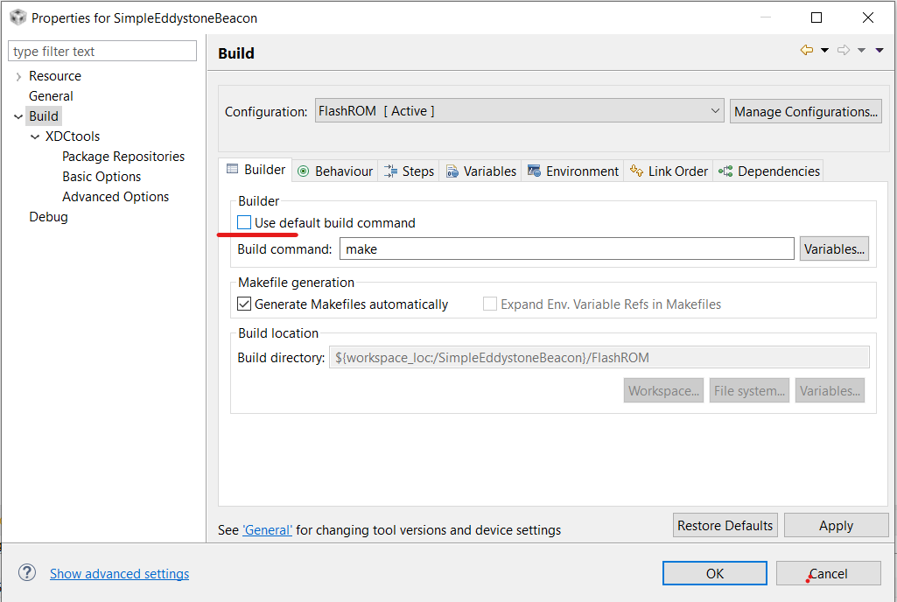
Task: Click the File system... button
Action: point(749,390)
